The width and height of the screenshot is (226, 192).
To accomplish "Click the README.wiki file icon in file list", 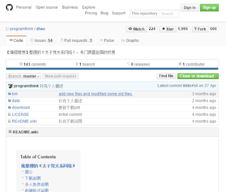I will [10, 121].
